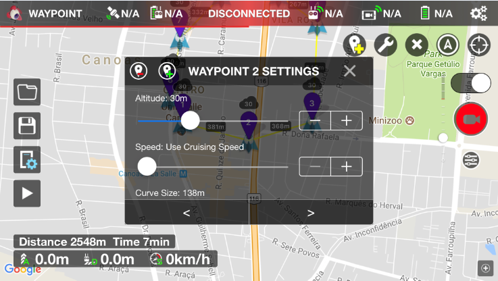Start video recording with red camera button
This screenshot has height=281, width=498.
pos(471,120)
